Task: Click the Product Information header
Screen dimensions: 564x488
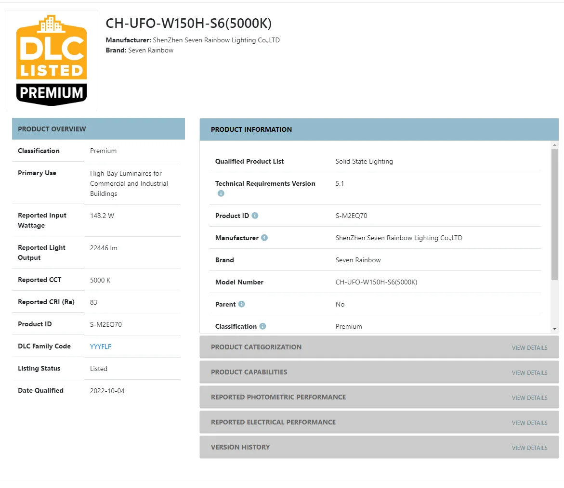Action: tap(379, 129)
